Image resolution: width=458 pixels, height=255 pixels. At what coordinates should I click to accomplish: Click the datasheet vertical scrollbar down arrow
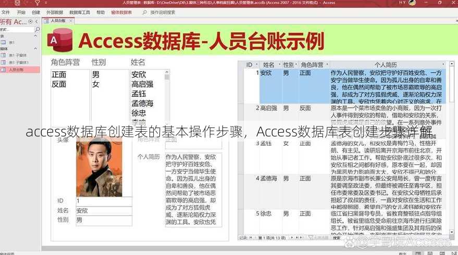coord(452,232)
